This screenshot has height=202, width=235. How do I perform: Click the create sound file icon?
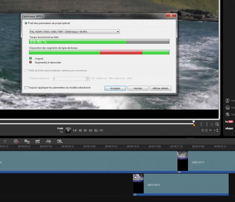click(x=228, y=108)
